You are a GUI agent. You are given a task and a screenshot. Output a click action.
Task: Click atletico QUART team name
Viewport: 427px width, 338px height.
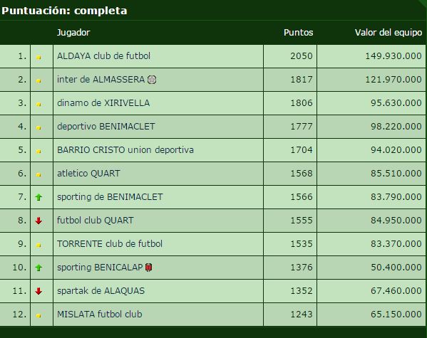88,174
